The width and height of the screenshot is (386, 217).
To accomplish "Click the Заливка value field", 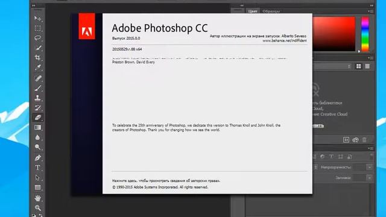I will 359,178.
